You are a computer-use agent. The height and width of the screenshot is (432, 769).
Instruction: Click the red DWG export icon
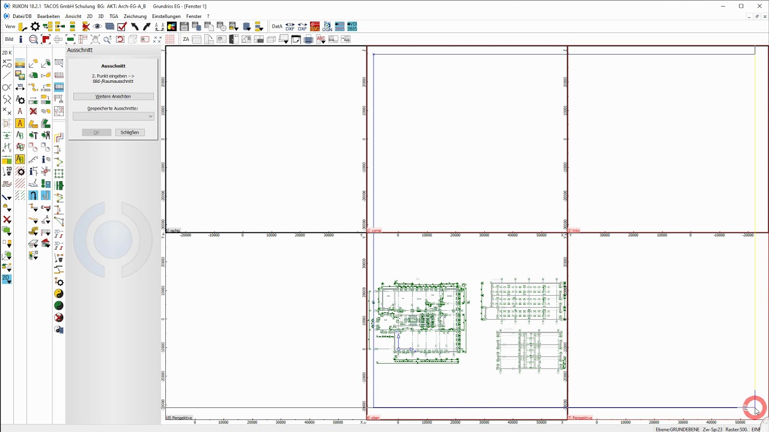point(315,26)
